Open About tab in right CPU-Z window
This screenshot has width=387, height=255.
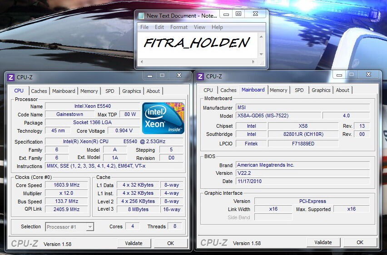coord(342,90)
